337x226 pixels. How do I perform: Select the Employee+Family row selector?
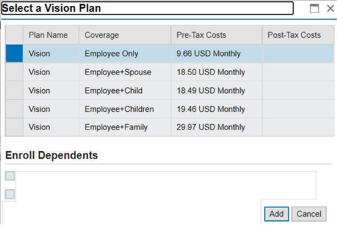tap(14, 127)
